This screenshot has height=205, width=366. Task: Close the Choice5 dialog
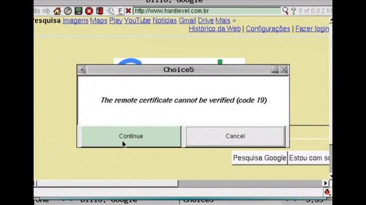point(284,69)
